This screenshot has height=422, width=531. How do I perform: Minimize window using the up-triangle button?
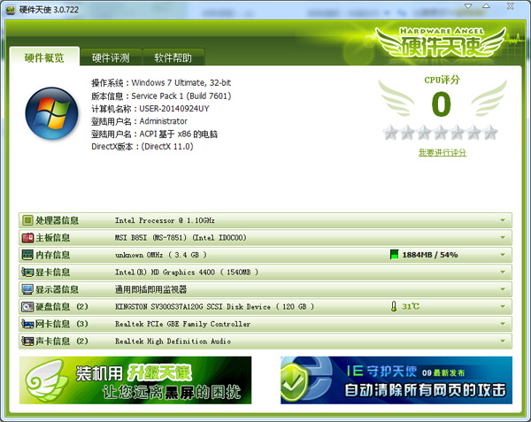pyautogui.click(x=486, y=6)
